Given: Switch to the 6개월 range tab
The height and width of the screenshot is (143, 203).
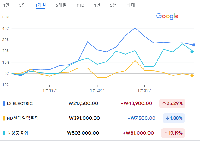Looking at the screenshot, I should point(61,5).
